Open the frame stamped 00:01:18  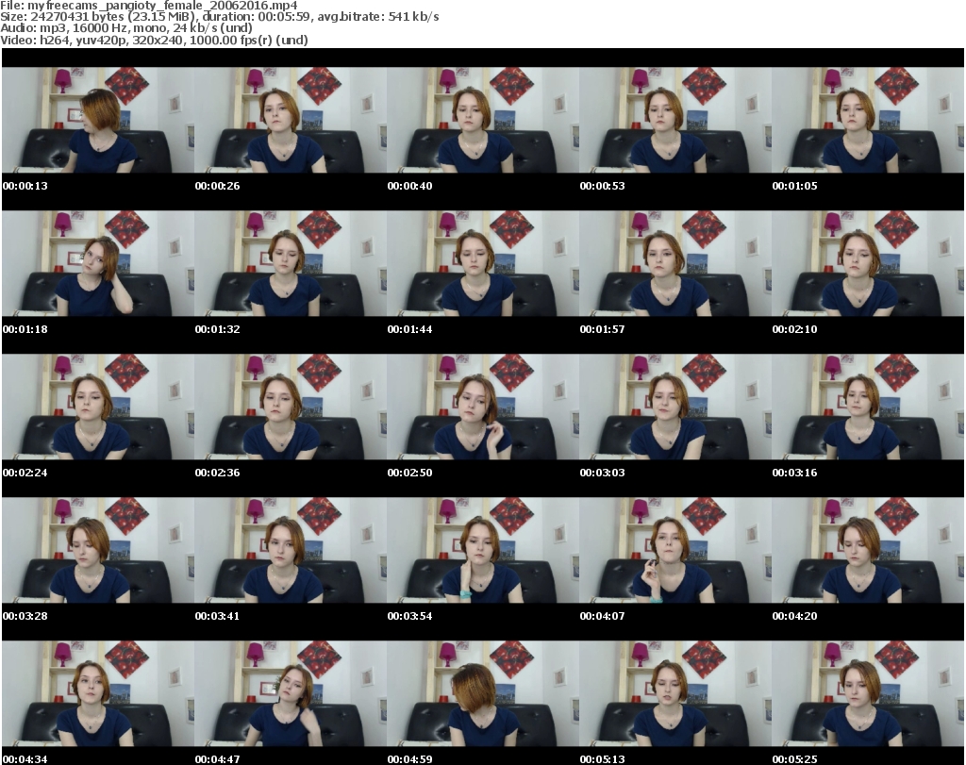coord(98,263)
